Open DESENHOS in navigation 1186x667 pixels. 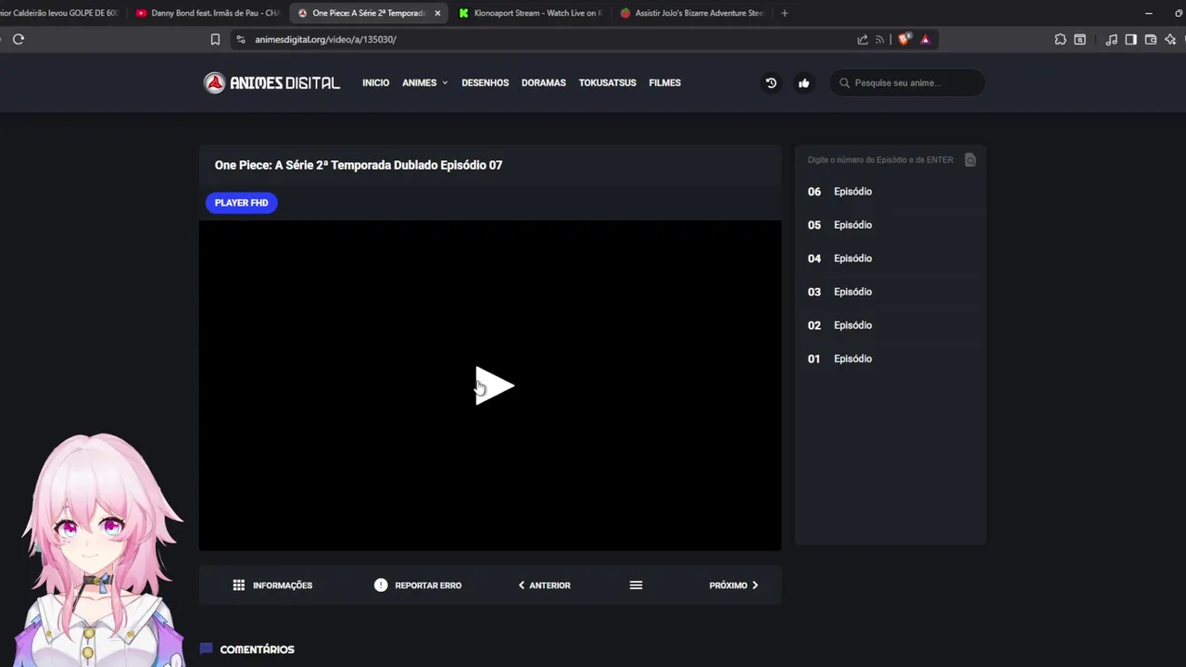pos(485,82)
